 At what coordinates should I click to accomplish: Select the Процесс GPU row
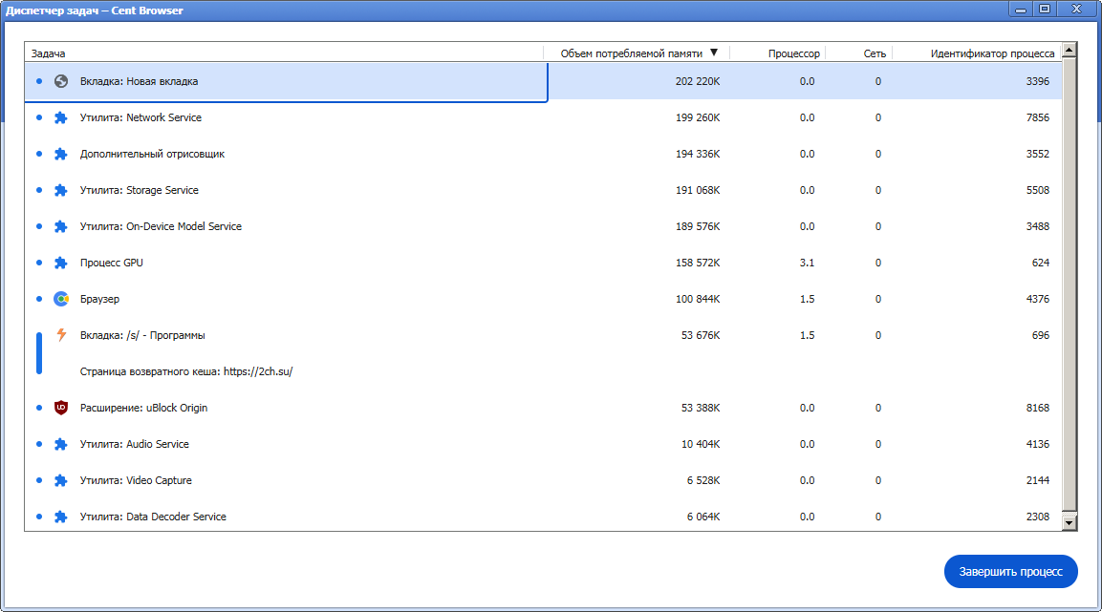pyautogui.click(x=543, y=264)
